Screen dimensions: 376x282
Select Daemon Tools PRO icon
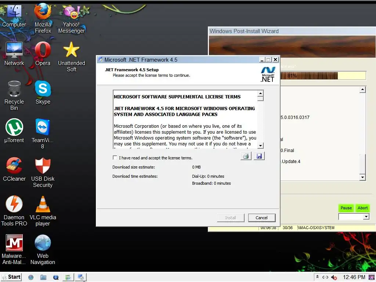point(14,211)
